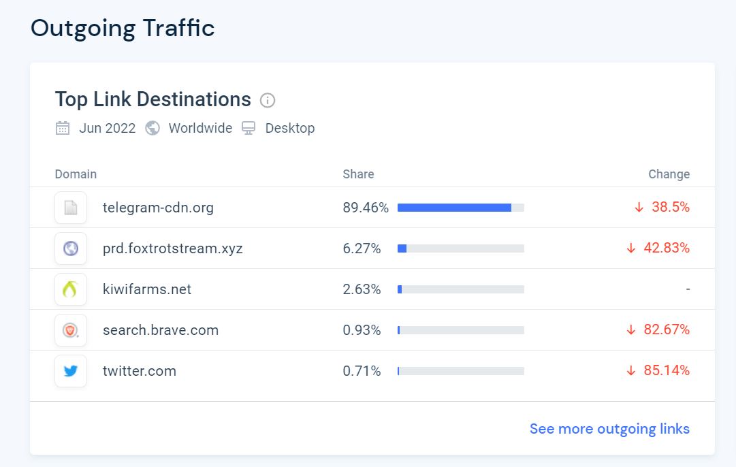The image size is (736, 467).
Task: Click the Top Link Destinations heading
Action: 153,99
